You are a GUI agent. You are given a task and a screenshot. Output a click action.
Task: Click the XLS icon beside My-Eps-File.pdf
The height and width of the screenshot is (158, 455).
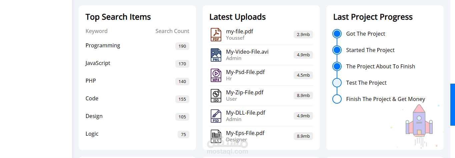point(216,136)
